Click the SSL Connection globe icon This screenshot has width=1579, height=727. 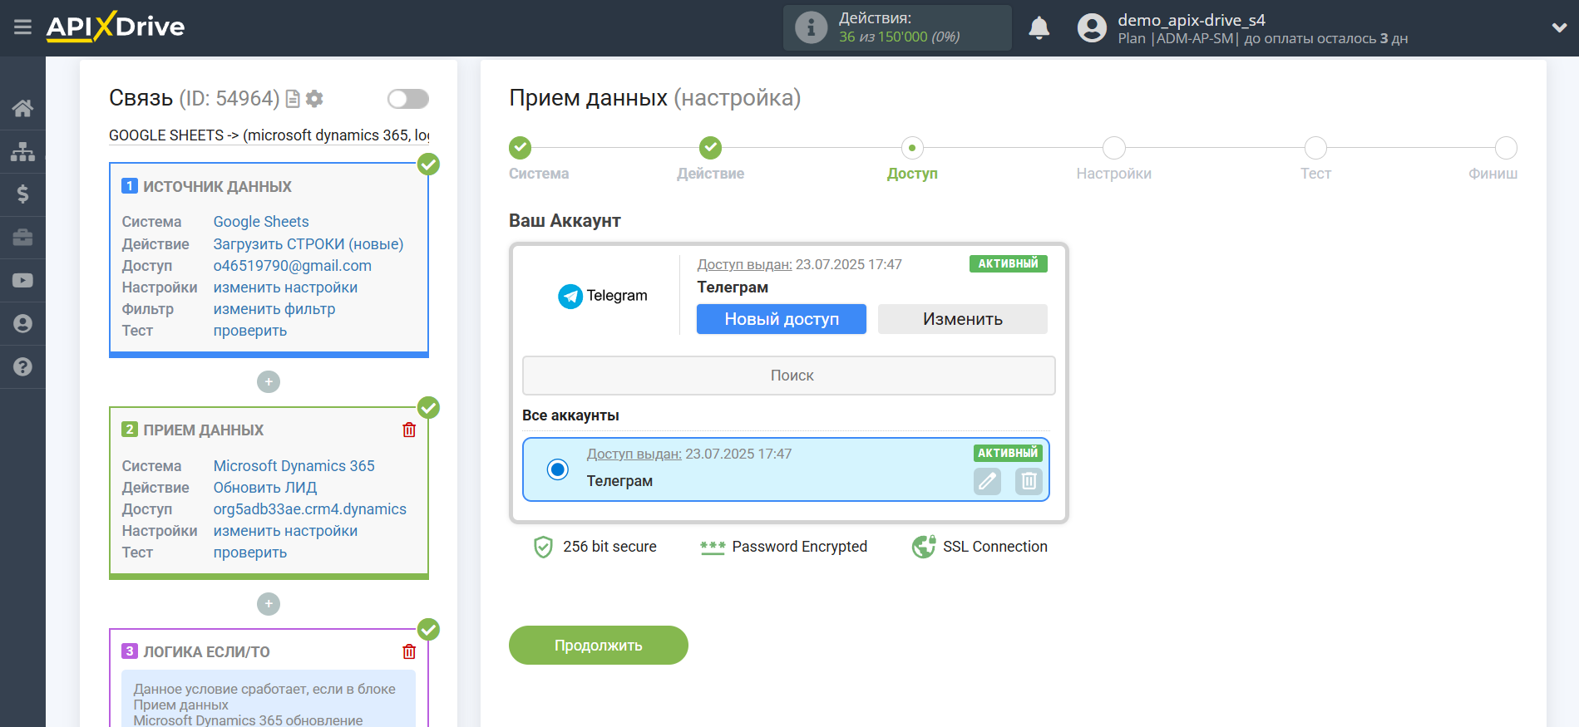[924, 547]
